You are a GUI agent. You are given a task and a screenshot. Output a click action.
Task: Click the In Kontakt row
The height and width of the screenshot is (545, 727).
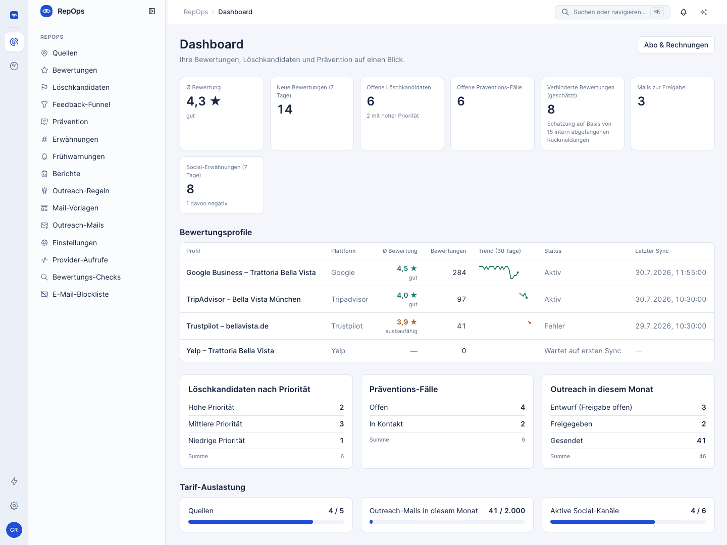447,424
